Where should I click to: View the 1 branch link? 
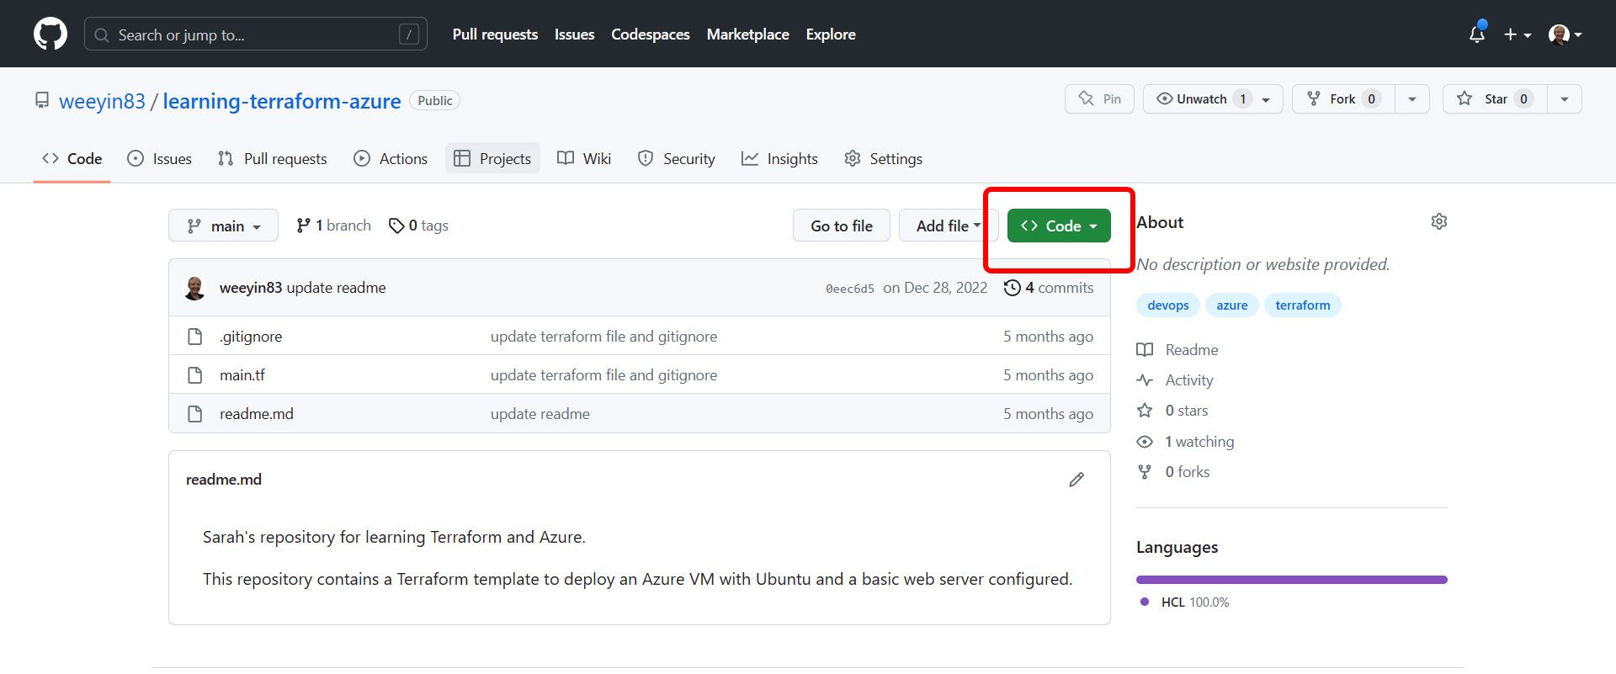333,226
